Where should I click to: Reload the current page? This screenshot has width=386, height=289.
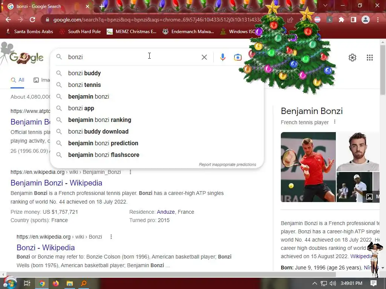[x=32, y=20]
